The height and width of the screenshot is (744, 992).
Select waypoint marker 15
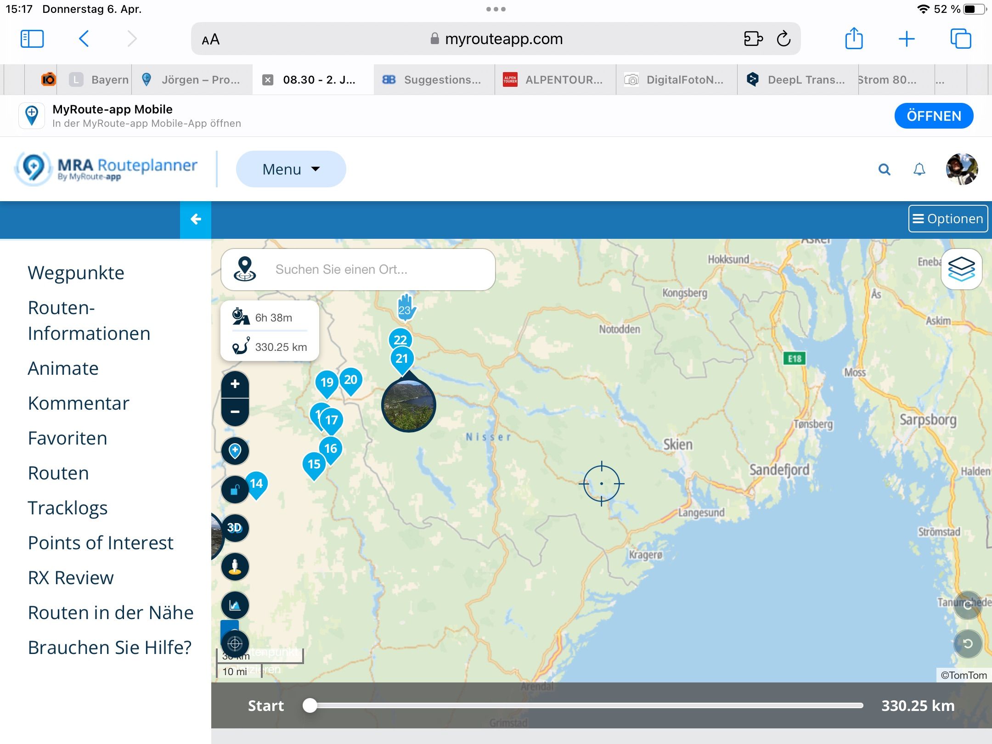click(x=314, y=465)
